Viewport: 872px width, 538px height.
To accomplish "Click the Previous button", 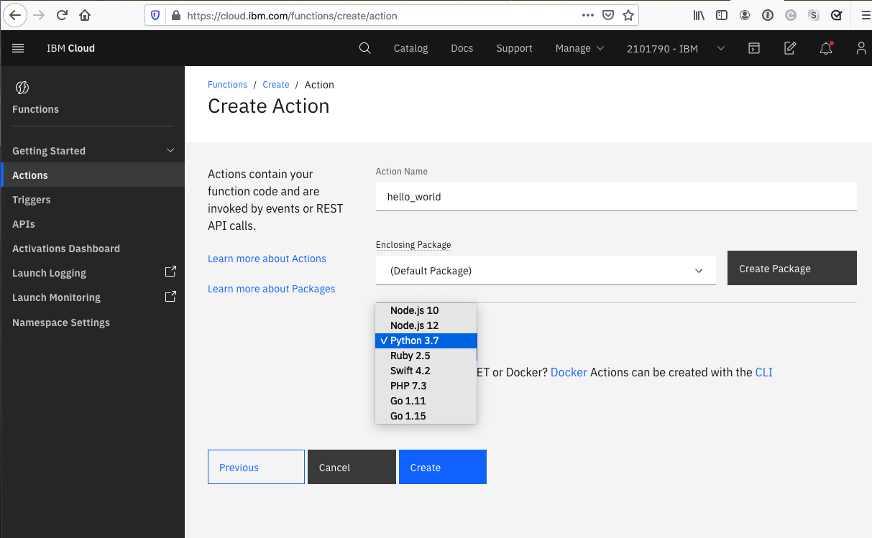I will 256,467.
